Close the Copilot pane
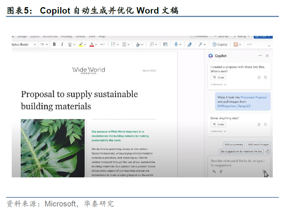The image size is (286, 217). [267, 55]
